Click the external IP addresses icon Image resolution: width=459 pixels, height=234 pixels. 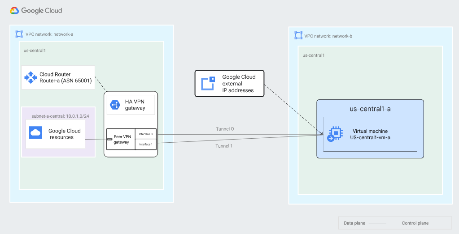tap(208, 84)
